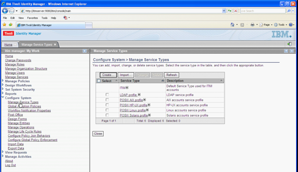Click Help icon in Manage Service Types header
This screenshot has width=298, height=172.
click(x=286, y=51)
